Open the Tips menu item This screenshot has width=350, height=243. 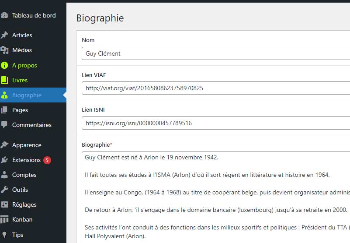coord(18,235)
